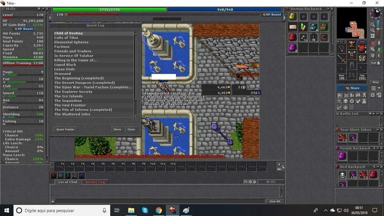Click the XP Boost button in Skills
Viewport: 384px width, 216px height.
pos(23,29)
